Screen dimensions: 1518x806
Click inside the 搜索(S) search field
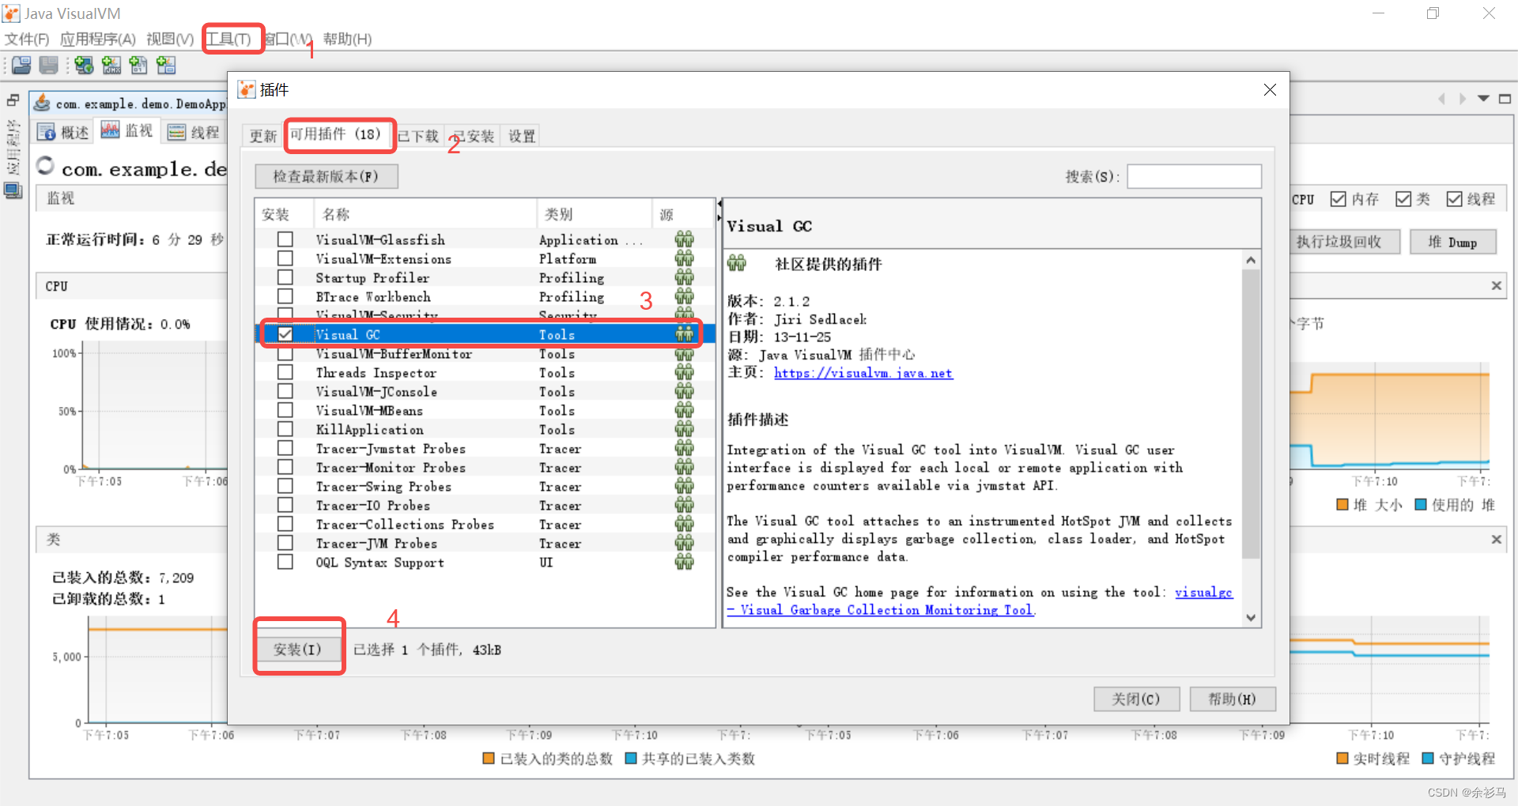coord(1194,175)
